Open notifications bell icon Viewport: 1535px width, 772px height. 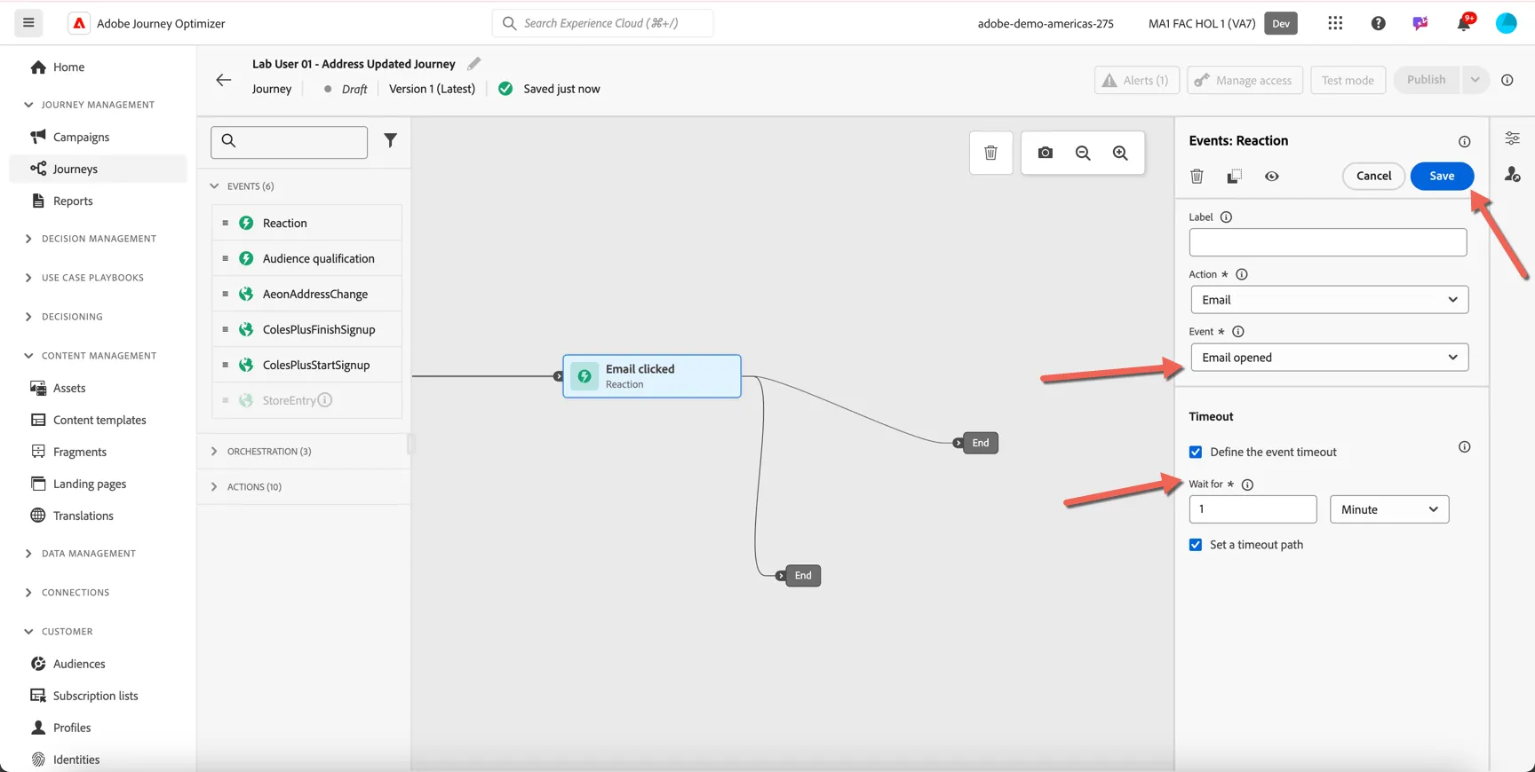pyautogui.click(x=1463, y=23)
